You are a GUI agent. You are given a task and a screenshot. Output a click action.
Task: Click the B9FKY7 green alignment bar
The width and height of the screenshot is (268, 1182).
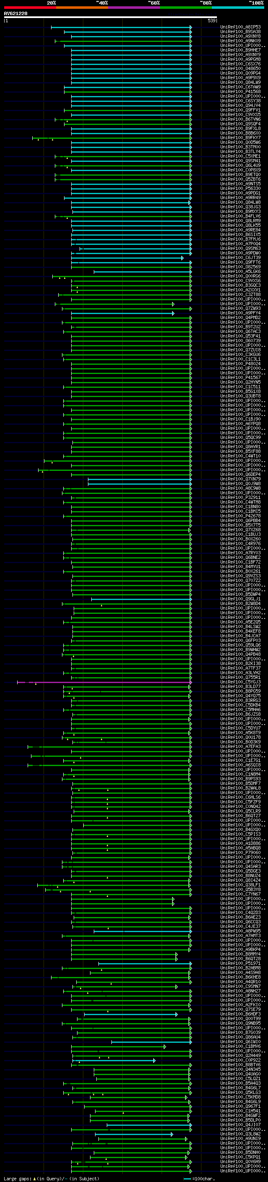112,138
